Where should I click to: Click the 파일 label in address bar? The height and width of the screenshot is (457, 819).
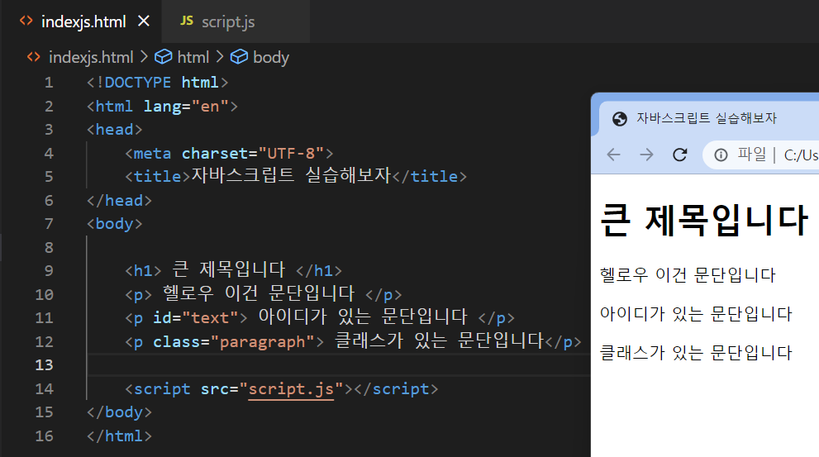(x=752, y=155)
